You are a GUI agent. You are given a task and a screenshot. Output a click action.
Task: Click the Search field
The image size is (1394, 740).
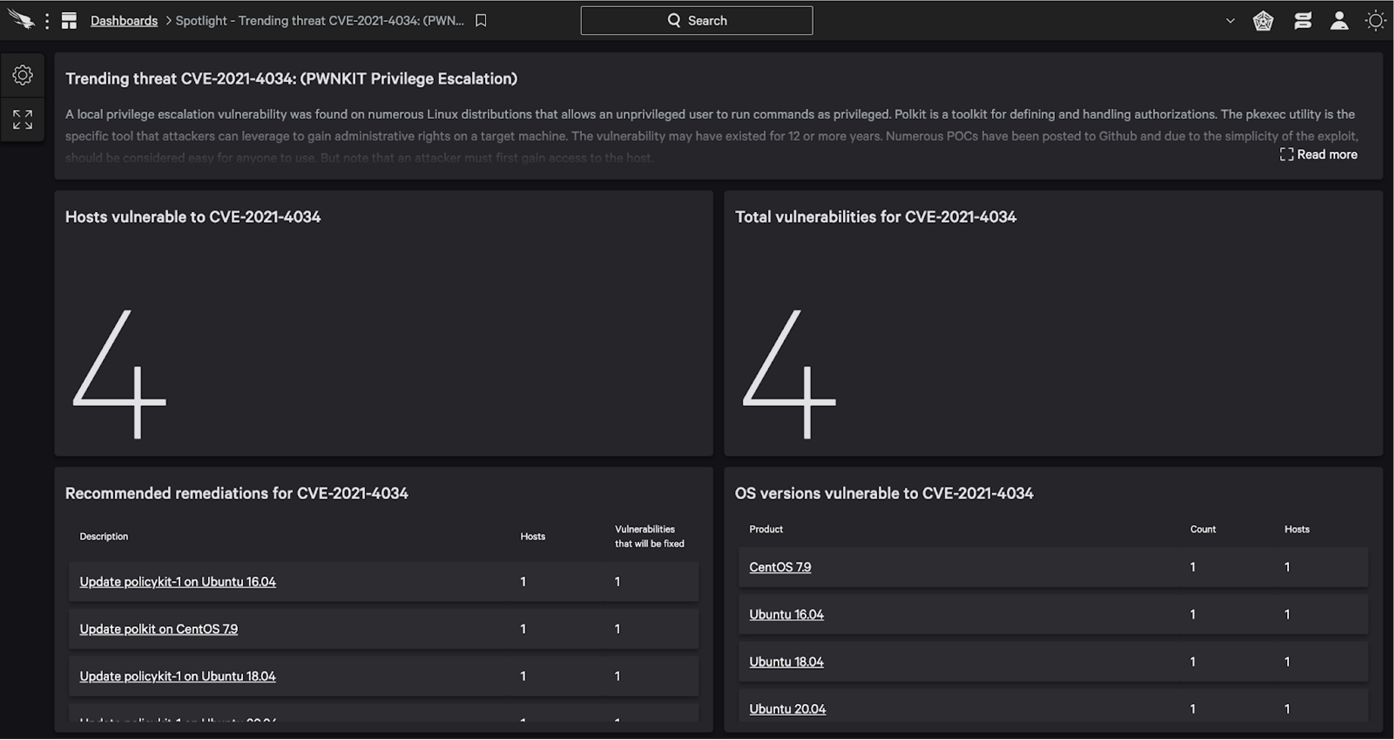coord(697,20)
